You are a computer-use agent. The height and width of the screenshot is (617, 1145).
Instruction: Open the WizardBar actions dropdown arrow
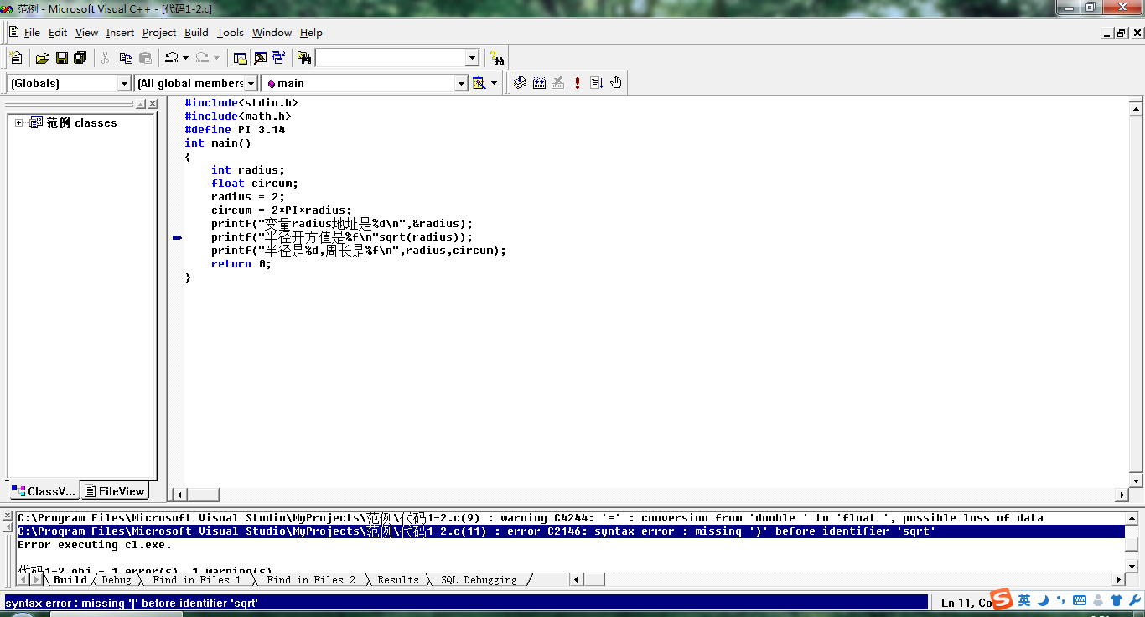[x=494, y=83]
